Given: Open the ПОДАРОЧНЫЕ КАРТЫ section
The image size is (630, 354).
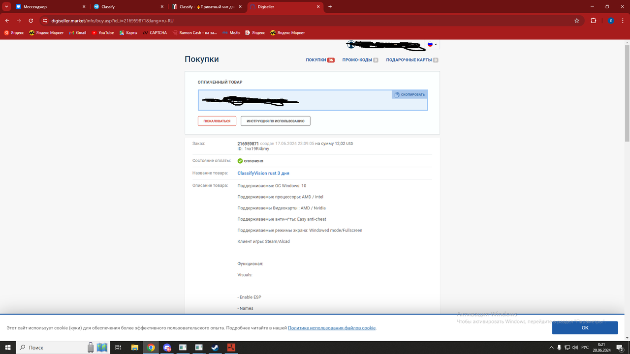Looking at the screenshot, I should pos(412,60).
